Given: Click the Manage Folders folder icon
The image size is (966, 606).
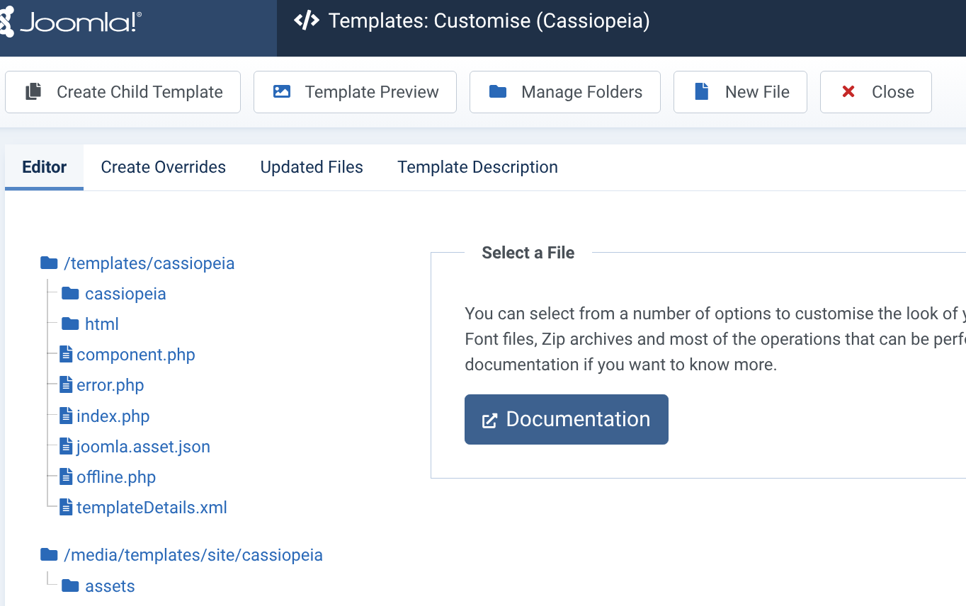Looking at the screenshot, I should (x=498, y=92).
